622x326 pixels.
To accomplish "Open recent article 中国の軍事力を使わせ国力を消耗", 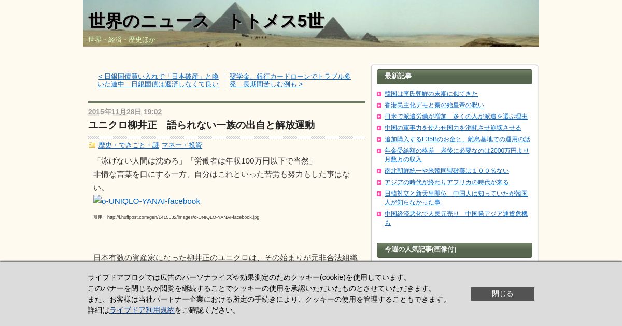I will pyautogui.click(x=453, y=128).
